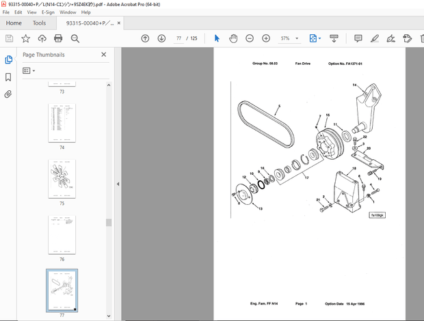Click the page number input field
The height and width of the screenshot is (321, 424).
pyautogui.click(x=178, y=38)
